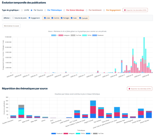The width and height of the screenshot is (154, 137).
Task: Uncheck the Vues checkbox
Action: pyautogui.click(x=71, y=18)
